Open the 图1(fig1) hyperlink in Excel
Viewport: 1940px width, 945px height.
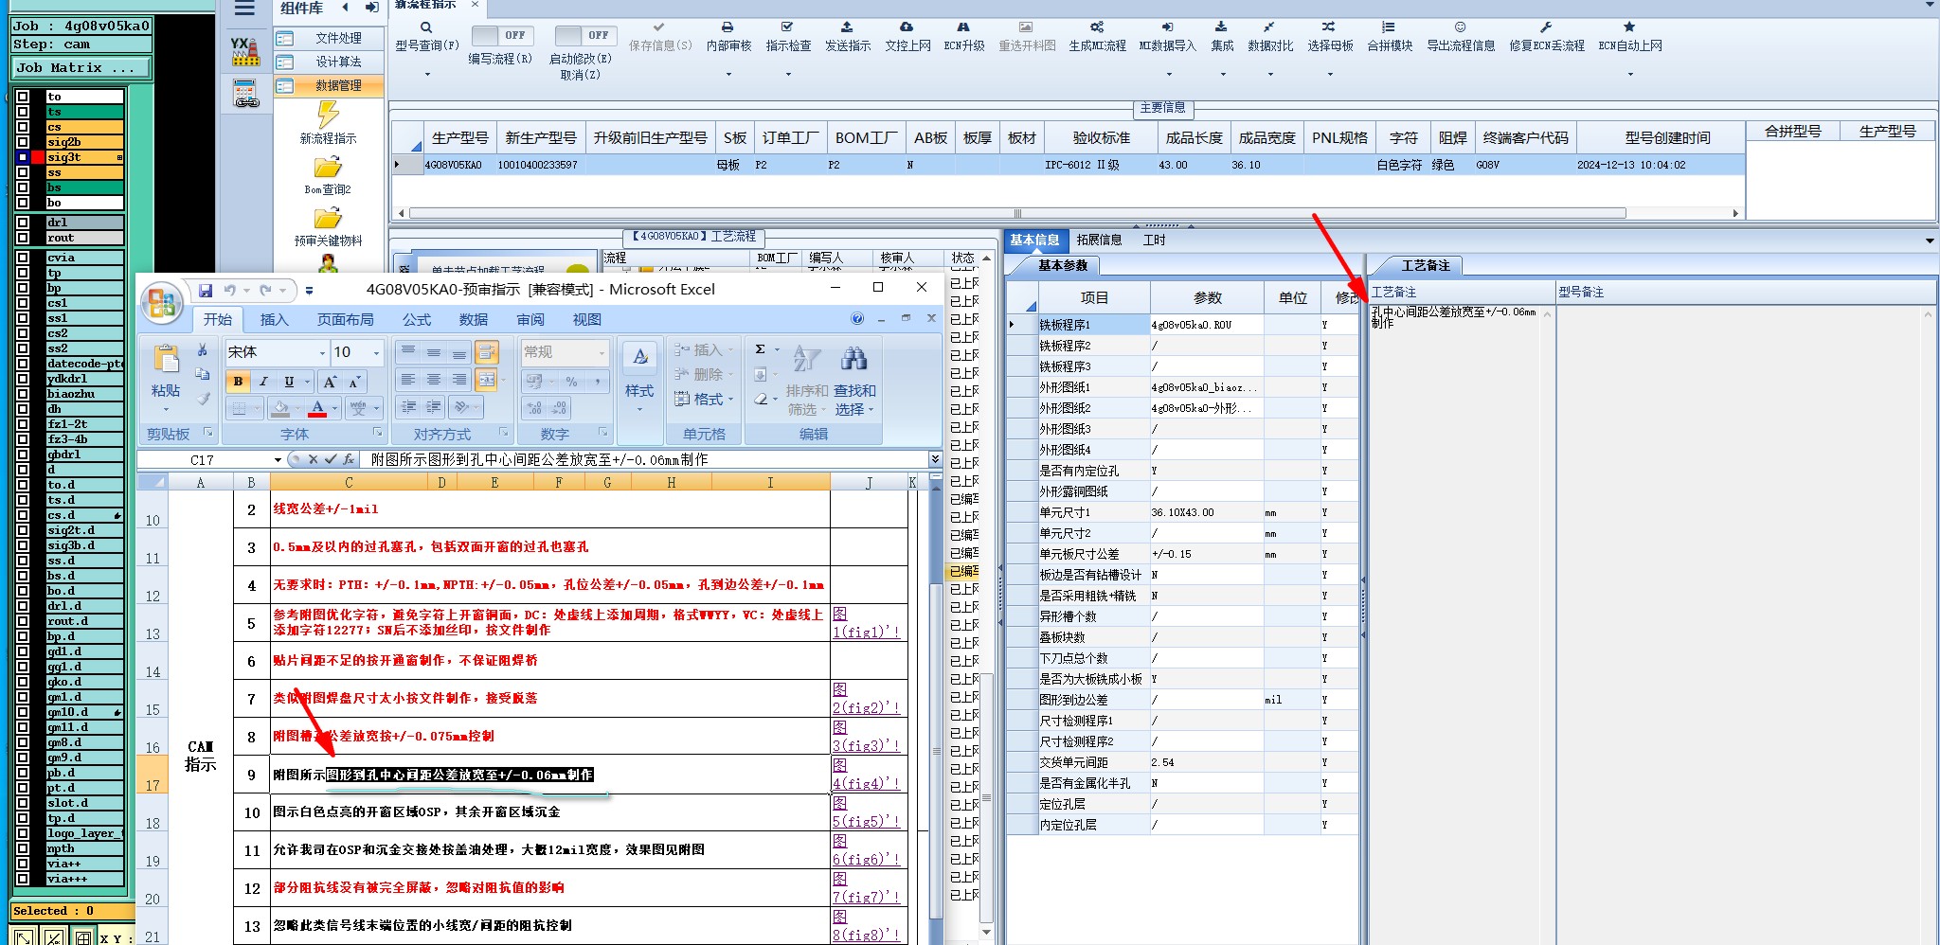click(865, 623)
